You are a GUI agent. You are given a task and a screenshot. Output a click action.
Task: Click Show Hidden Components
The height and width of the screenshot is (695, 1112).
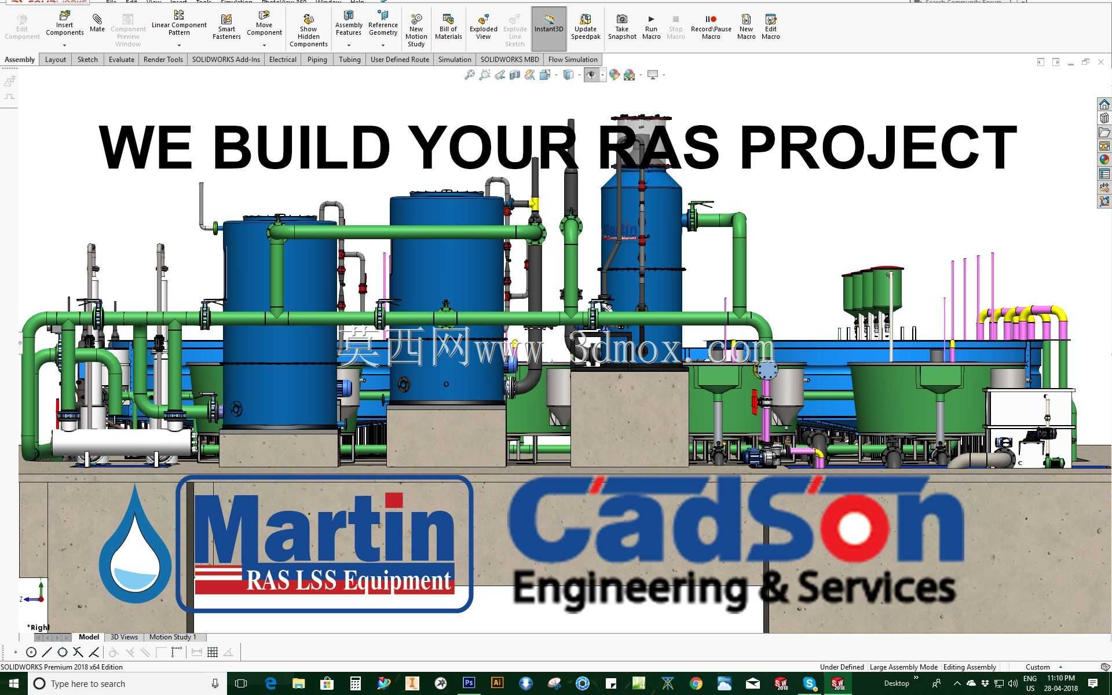pyautogui.click(x=309, y=31)
